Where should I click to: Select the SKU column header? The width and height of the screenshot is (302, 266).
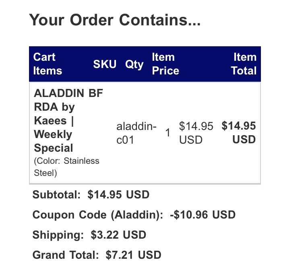pyautogui.click(x=105, y=64)
